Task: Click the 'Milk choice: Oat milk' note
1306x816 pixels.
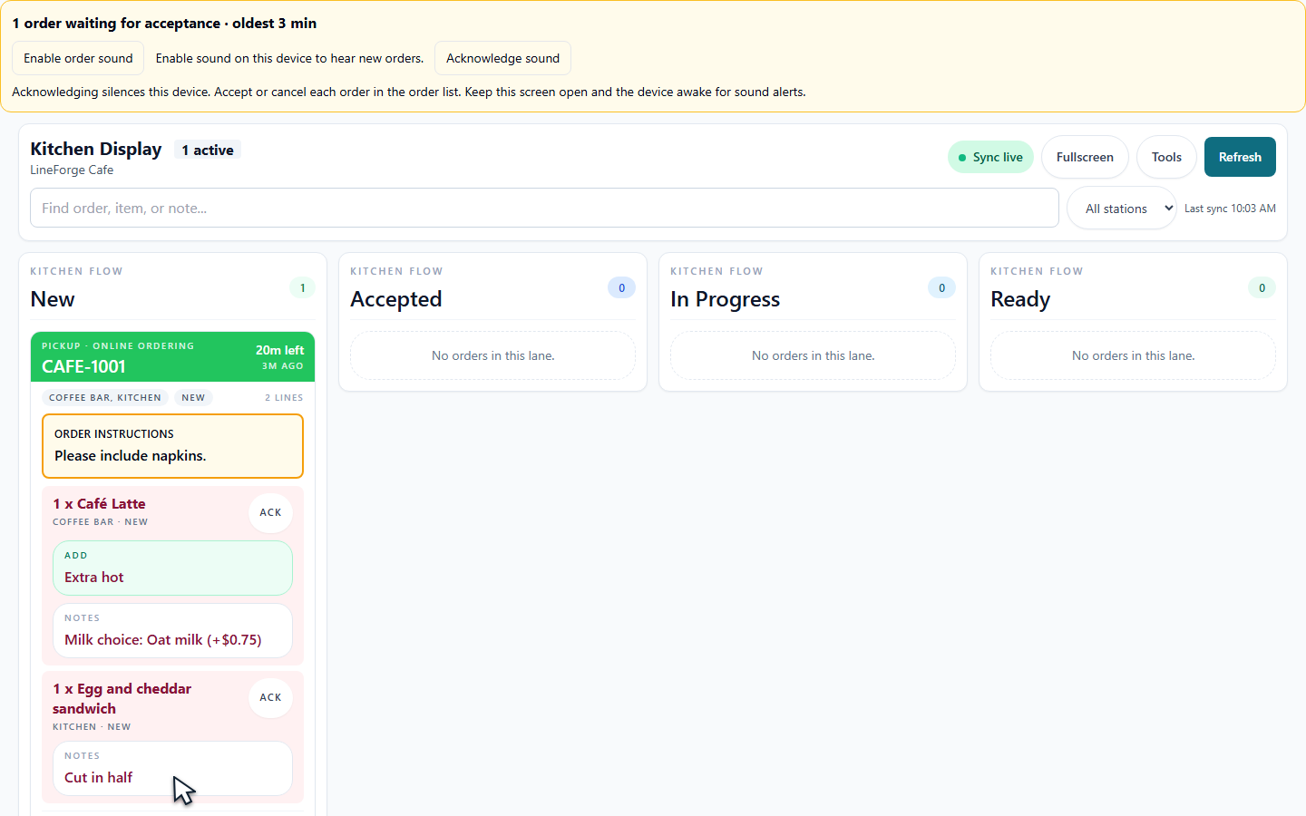Action: click(172, 631)
